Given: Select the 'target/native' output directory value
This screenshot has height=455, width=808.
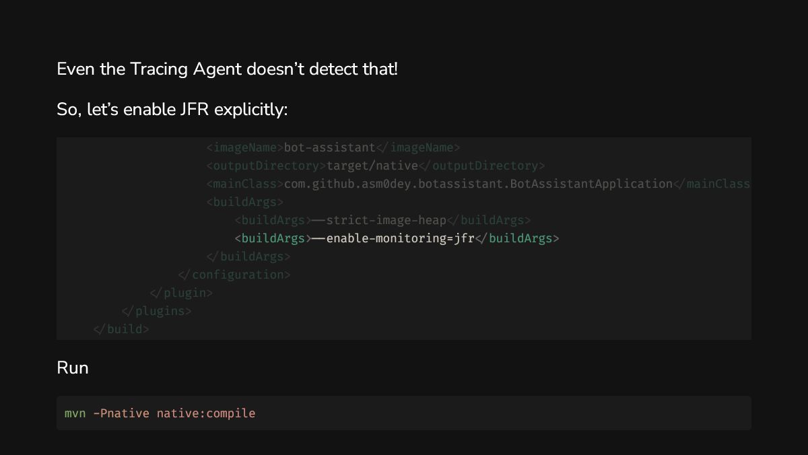Looking at the screenshot, I should coord(372,166).
